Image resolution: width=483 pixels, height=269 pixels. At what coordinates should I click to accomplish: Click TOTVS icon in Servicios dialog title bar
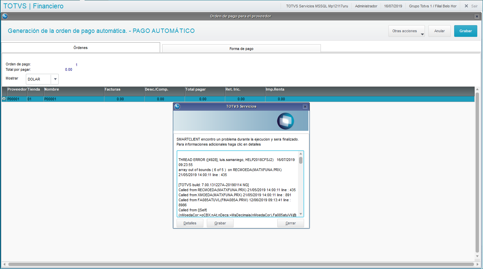point(177,106)
